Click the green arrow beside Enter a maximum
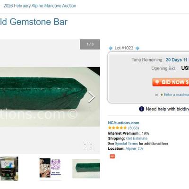The height and width of the screenshot is (189, 189). (162, 94)
